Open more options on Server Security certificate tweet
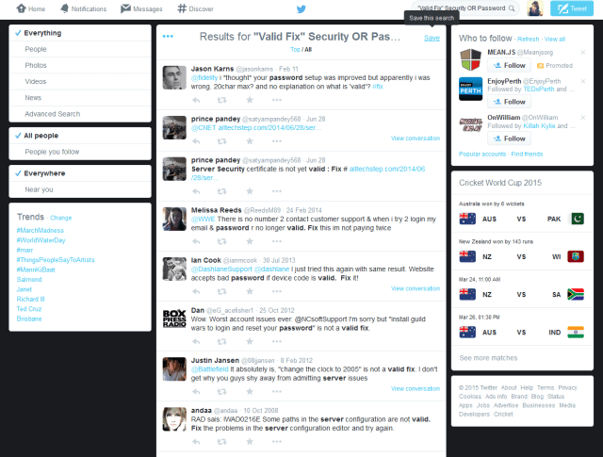603x457 pixels. tap(277, 191)
